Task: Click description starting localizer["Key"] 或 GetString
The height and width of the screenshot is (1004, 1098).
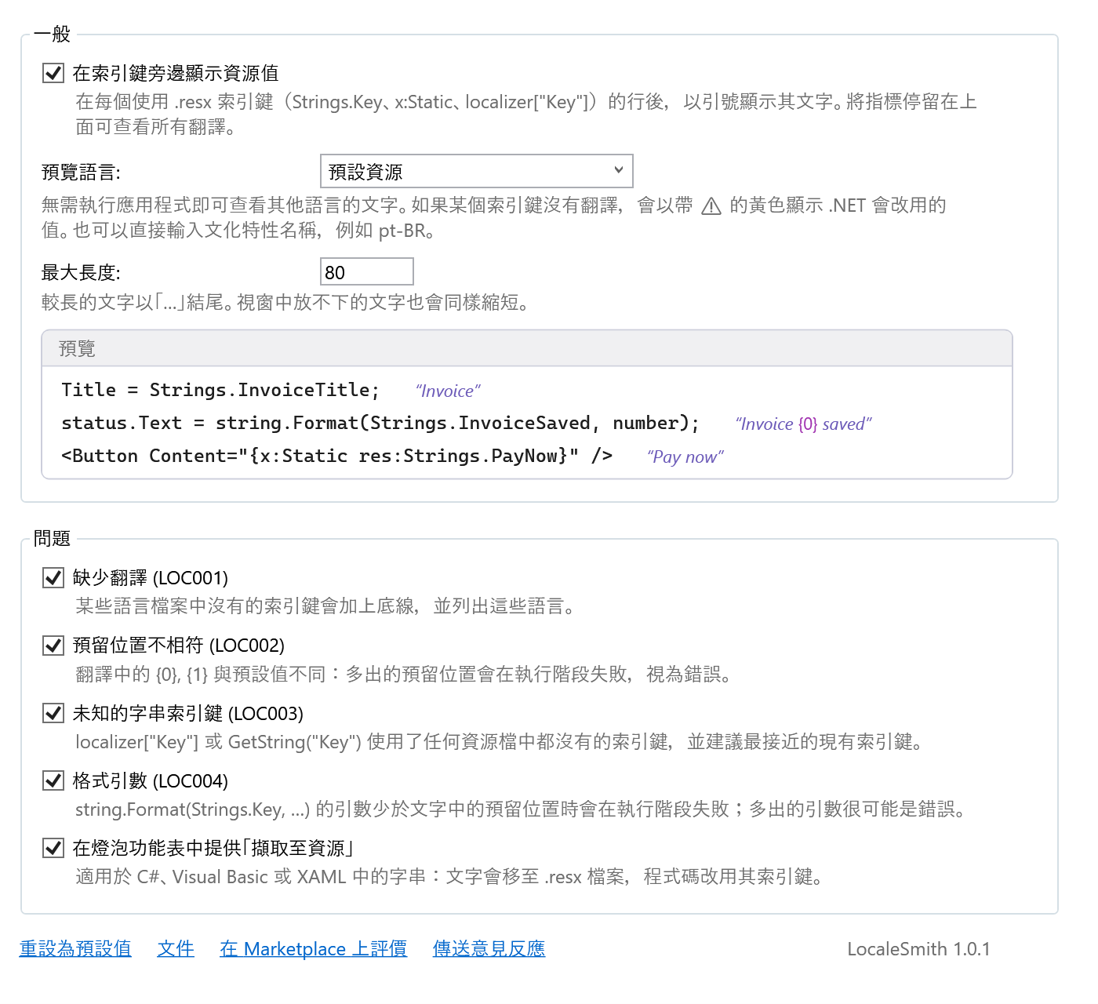Action: tap(499, 741)
